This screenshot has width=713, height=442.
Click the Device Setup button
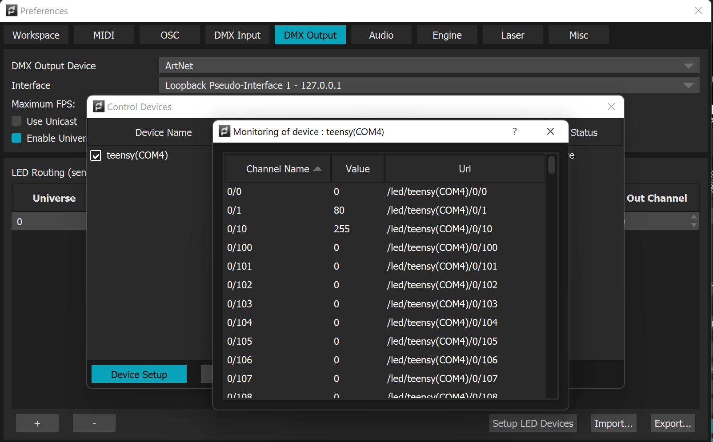point(139,374)
